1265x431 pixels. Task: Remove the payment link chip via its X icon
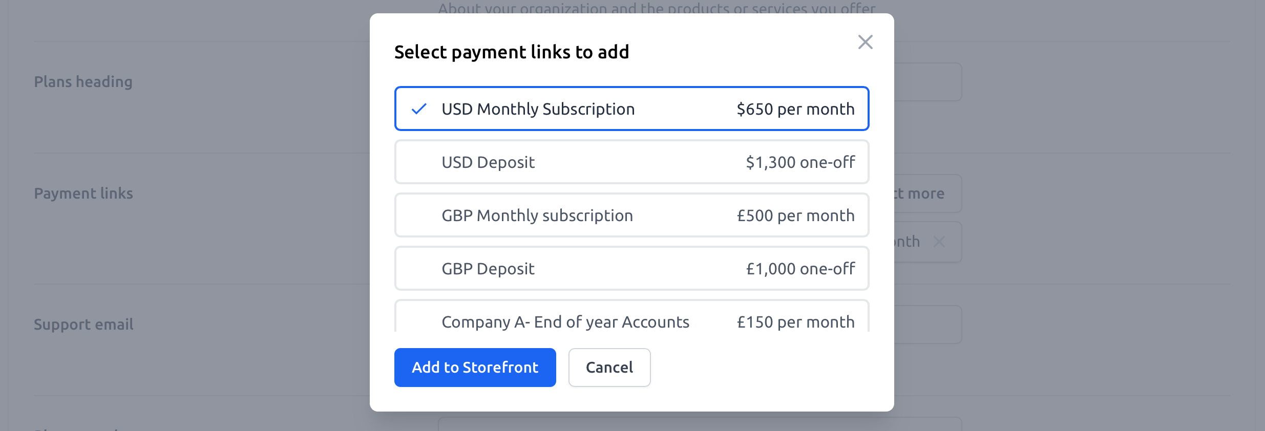(x=939, y=242)
